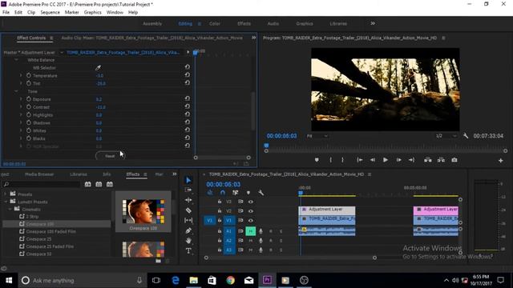Reset the Exposure value
The height and width of the screenshot is (288, 513).
coord(187,98)
